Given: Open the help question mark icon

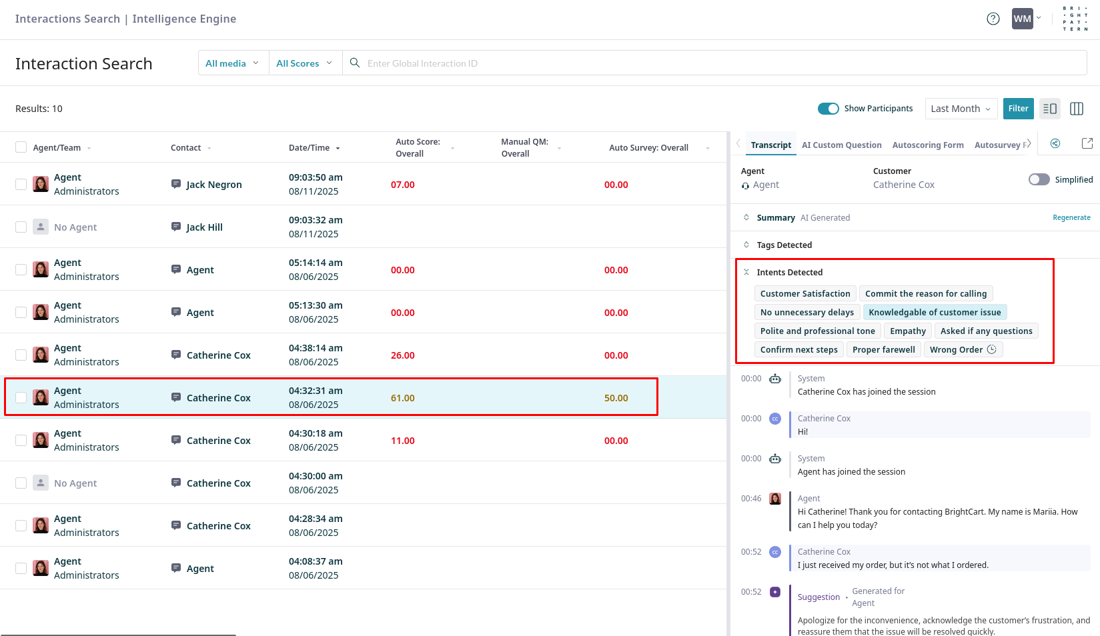Looking at the screenshot, I should pos(993,19).
